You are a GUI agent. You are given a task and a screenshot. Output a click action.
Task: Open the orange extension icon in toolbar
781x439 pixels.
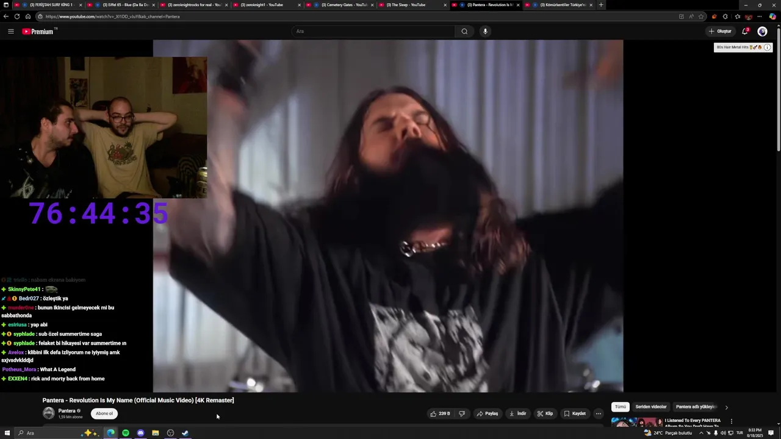tap(714, 16)
